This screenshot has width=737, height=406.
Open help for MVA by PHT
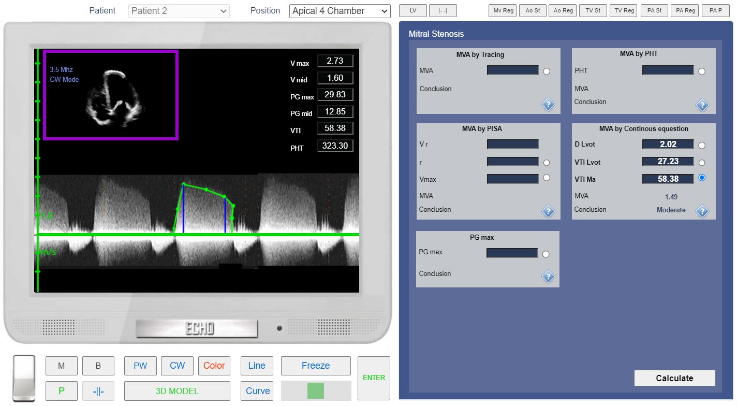click(x=701, y=105)
